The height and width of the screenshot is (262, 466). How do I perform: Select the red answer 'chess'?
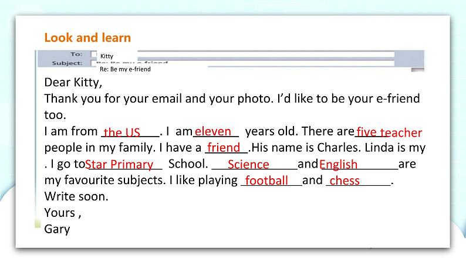pyautogui.click(x=345, y=181)
